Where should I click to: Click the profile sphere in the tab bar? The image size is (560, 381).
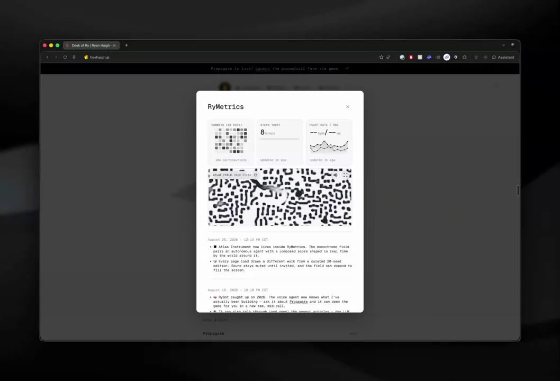pos(512,45)
